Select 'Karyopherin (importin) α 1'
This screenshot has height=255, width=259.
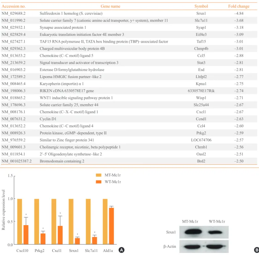point(62,84)
